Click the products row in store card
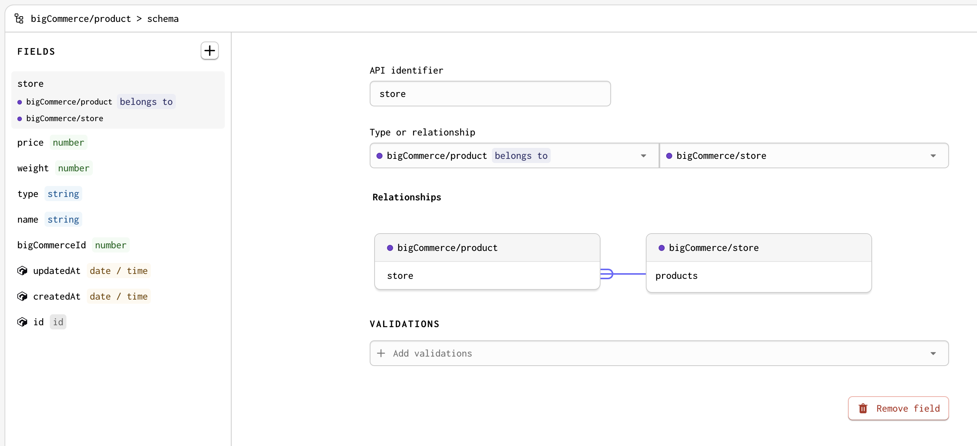Viewport: 977px width, 446px height. click(x=759, y=276)
